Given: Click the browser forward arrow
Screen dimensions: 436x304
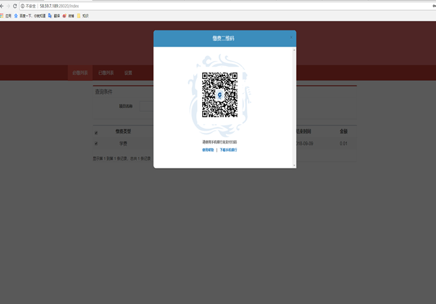Looking at the screenshot, I should [x=8, y=6].
